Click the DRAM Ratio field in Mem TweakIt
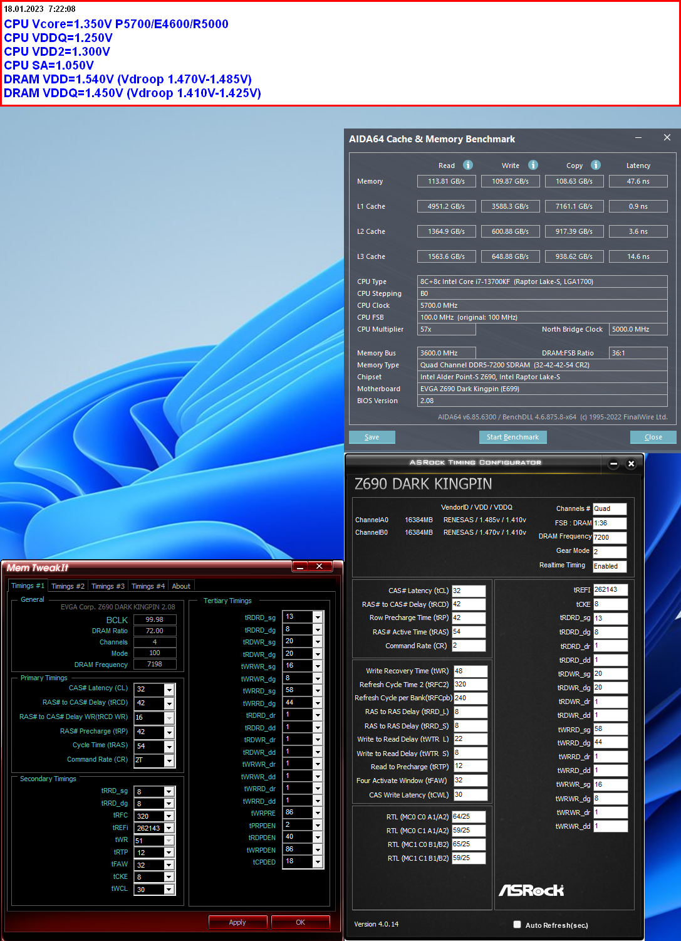 [155, 631]
